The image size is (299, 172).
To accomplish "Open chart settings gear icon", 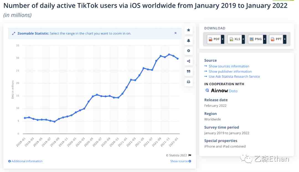I will point(189,51).
